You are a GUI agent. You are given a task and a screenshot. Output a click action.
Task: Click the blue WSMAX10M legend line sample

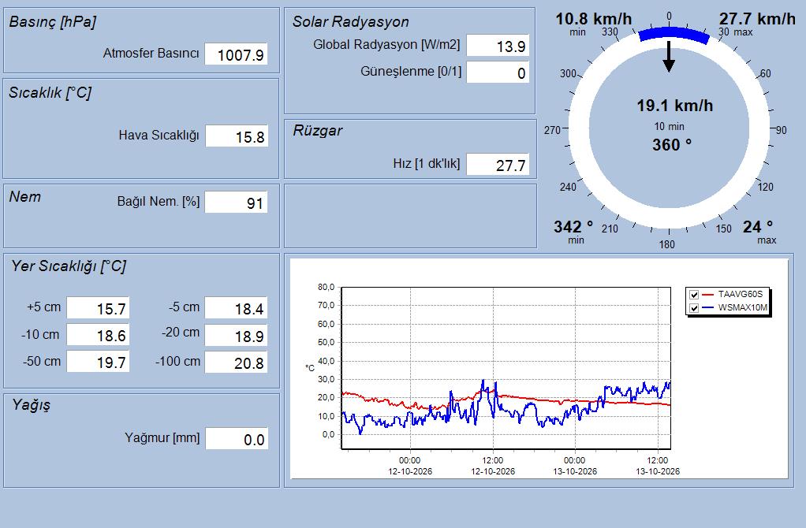click(708, 308)
